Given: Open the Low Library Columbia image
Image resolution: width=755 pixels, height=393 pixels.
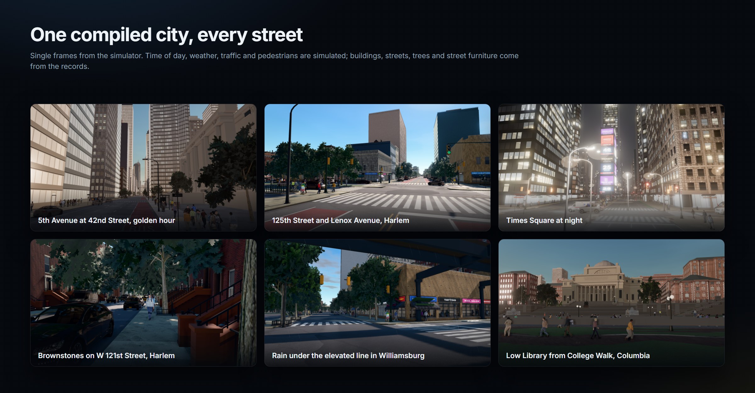Looking at the screenshot, I should pos(612,303).
